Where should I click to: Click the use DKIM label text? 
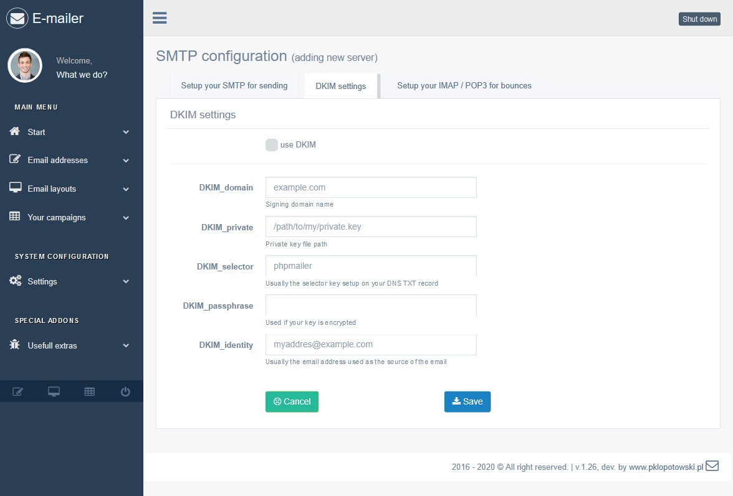[x=298, y=144]
